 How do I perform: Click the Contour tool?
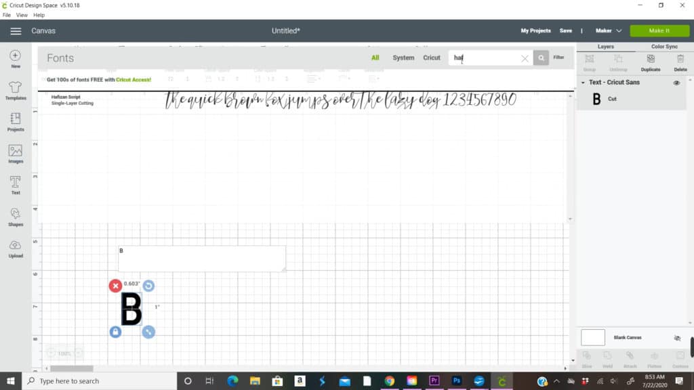(x=680, y=360)
